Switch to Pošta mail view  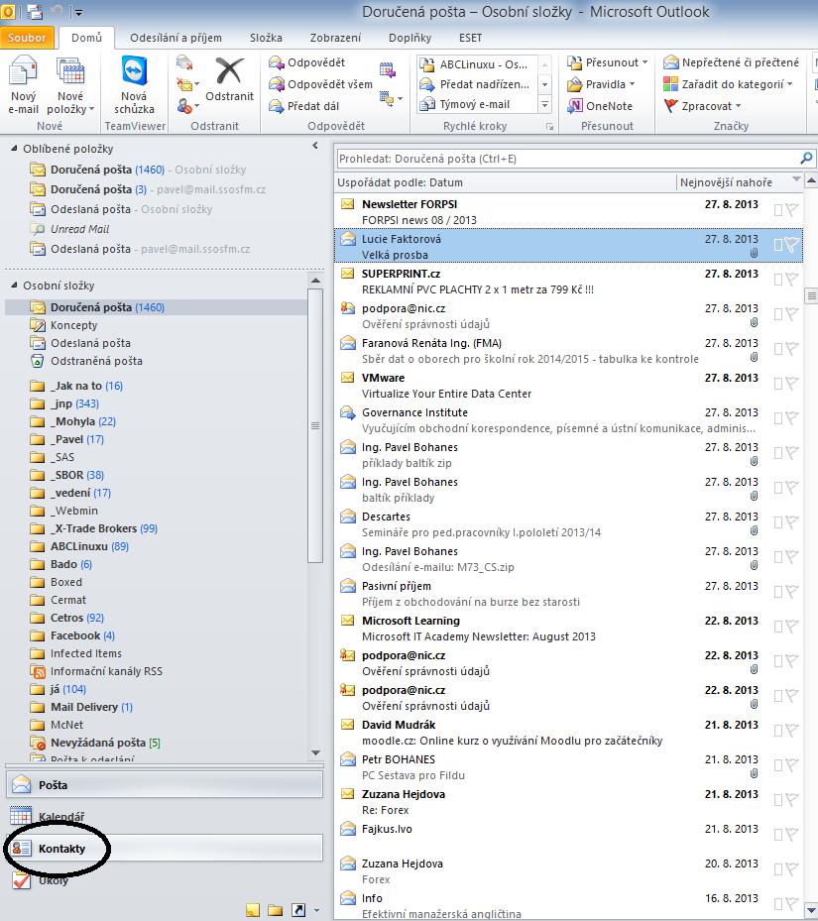point(165,785)
